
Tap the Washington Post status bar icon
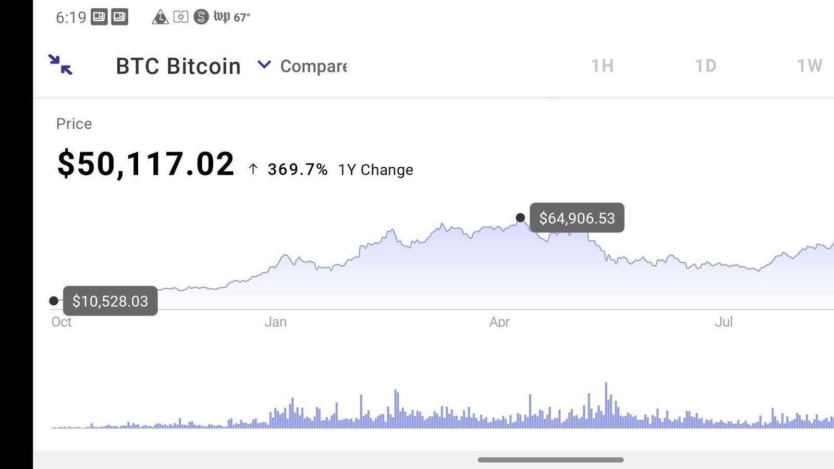pos(222,16)
